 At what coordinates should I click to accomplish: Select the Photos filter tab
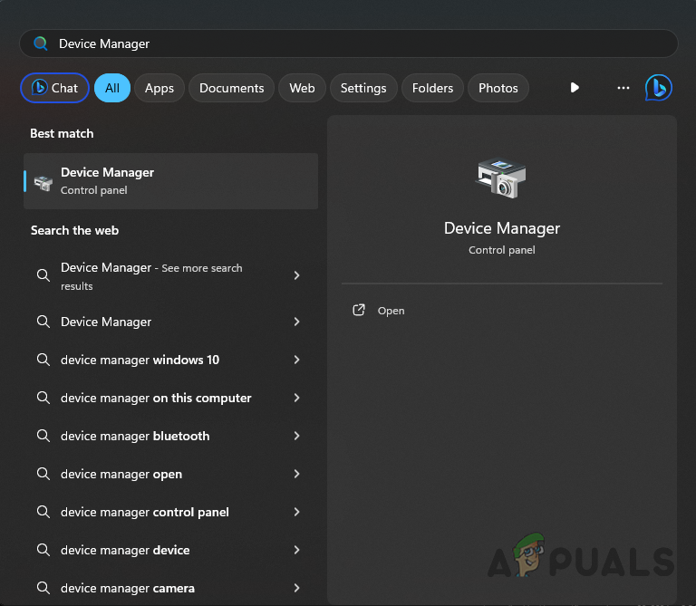(498, 88)
